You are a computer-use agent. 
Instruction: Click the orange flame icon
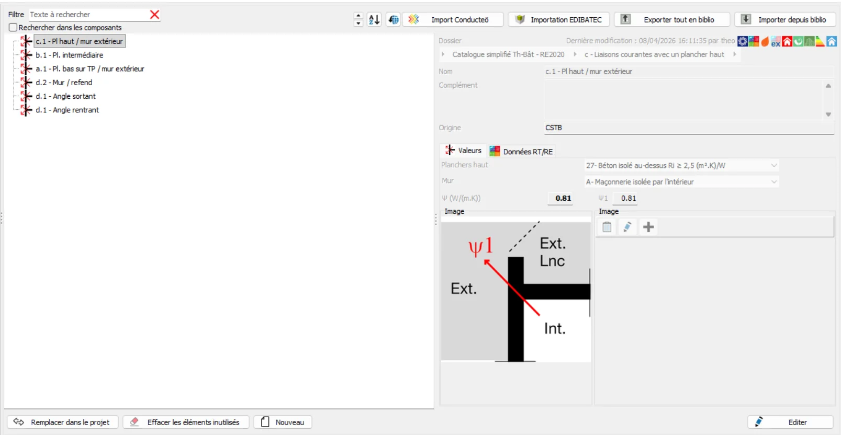(765, 41)
